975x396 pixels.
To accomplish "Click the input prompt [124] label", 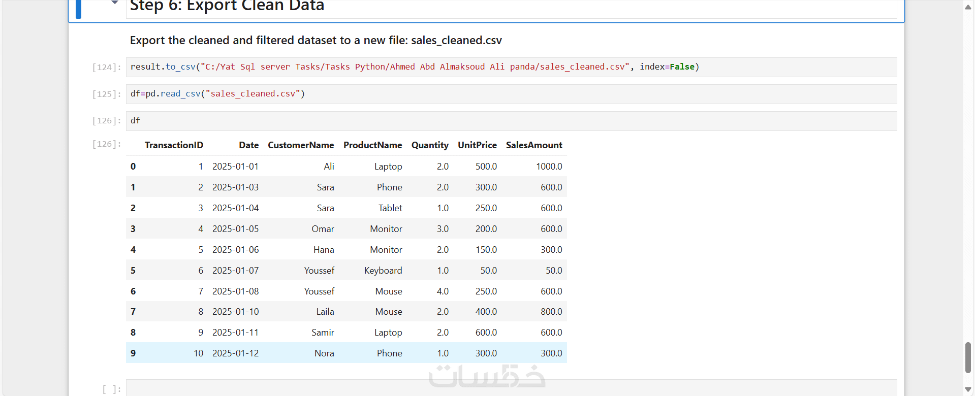I will coord(107,68).
